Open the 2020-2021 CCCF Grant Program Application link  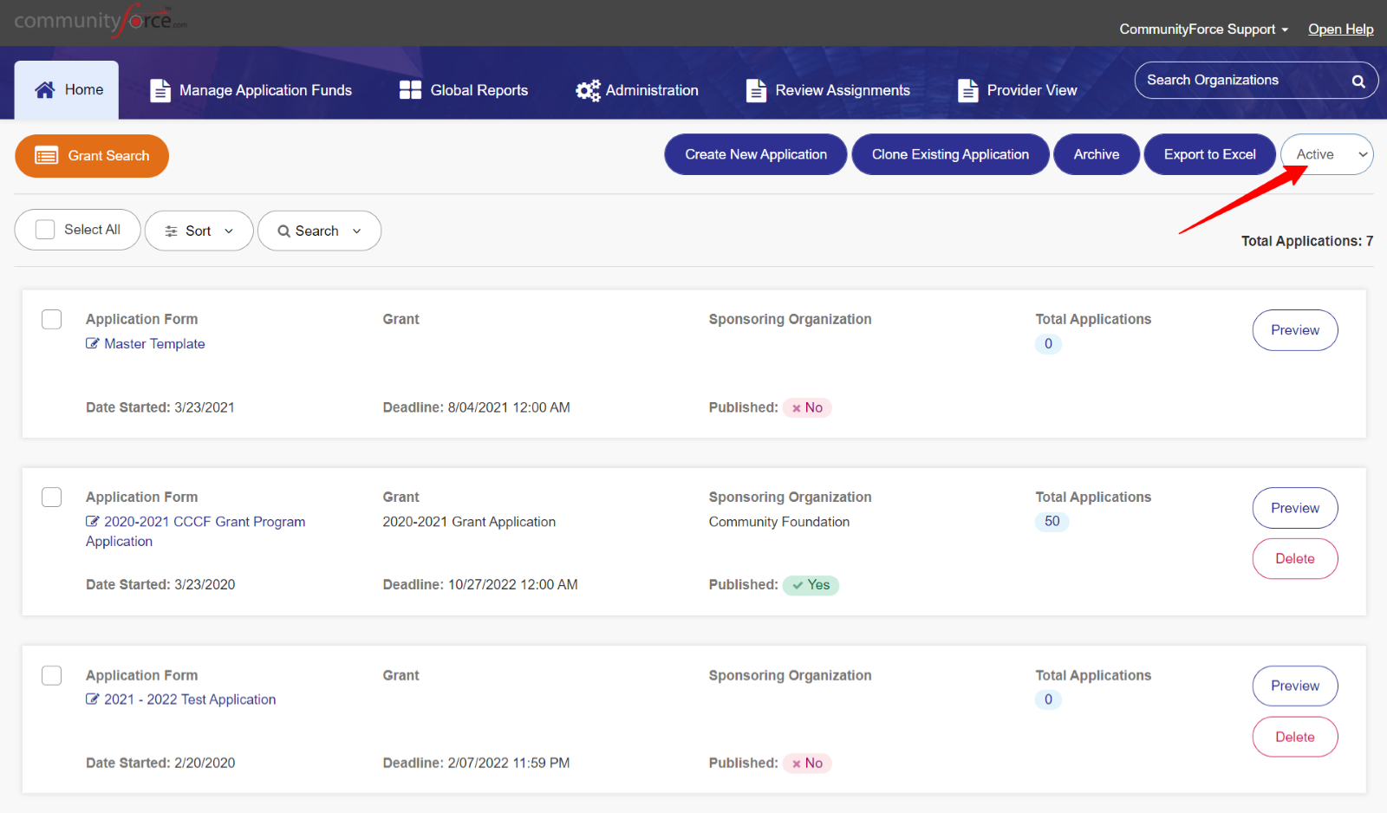(x=196, y=531)
